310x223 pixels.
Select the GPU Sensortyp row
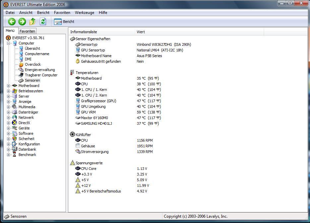[129, 50]
